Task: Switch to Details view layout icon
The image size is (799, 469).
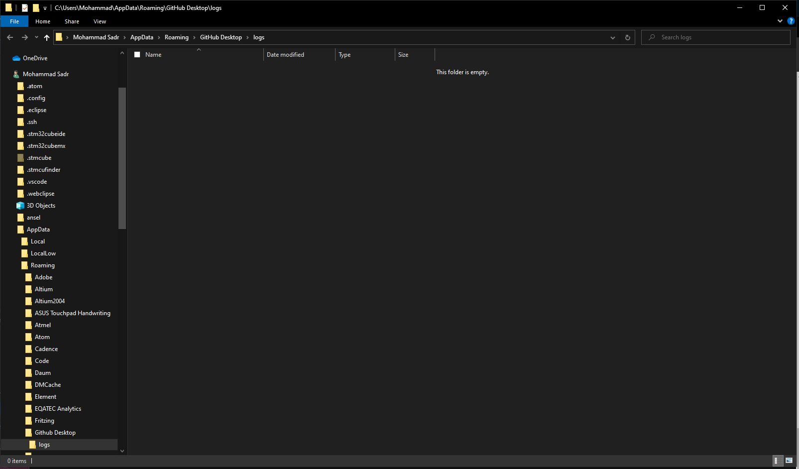Action: click(x=777, y=461)
